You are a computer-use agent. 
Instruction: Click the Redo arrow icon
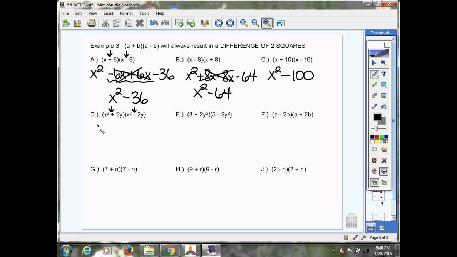pos(165,23)
